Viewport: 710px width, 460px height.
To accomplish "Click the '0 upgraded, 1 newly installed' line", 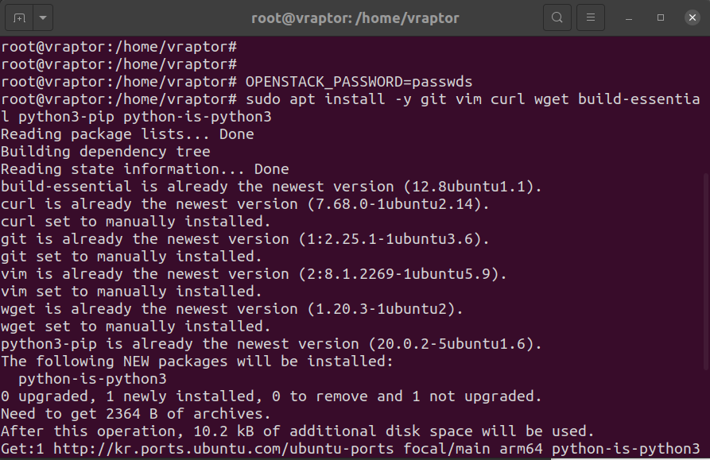I will pos(271,396).
